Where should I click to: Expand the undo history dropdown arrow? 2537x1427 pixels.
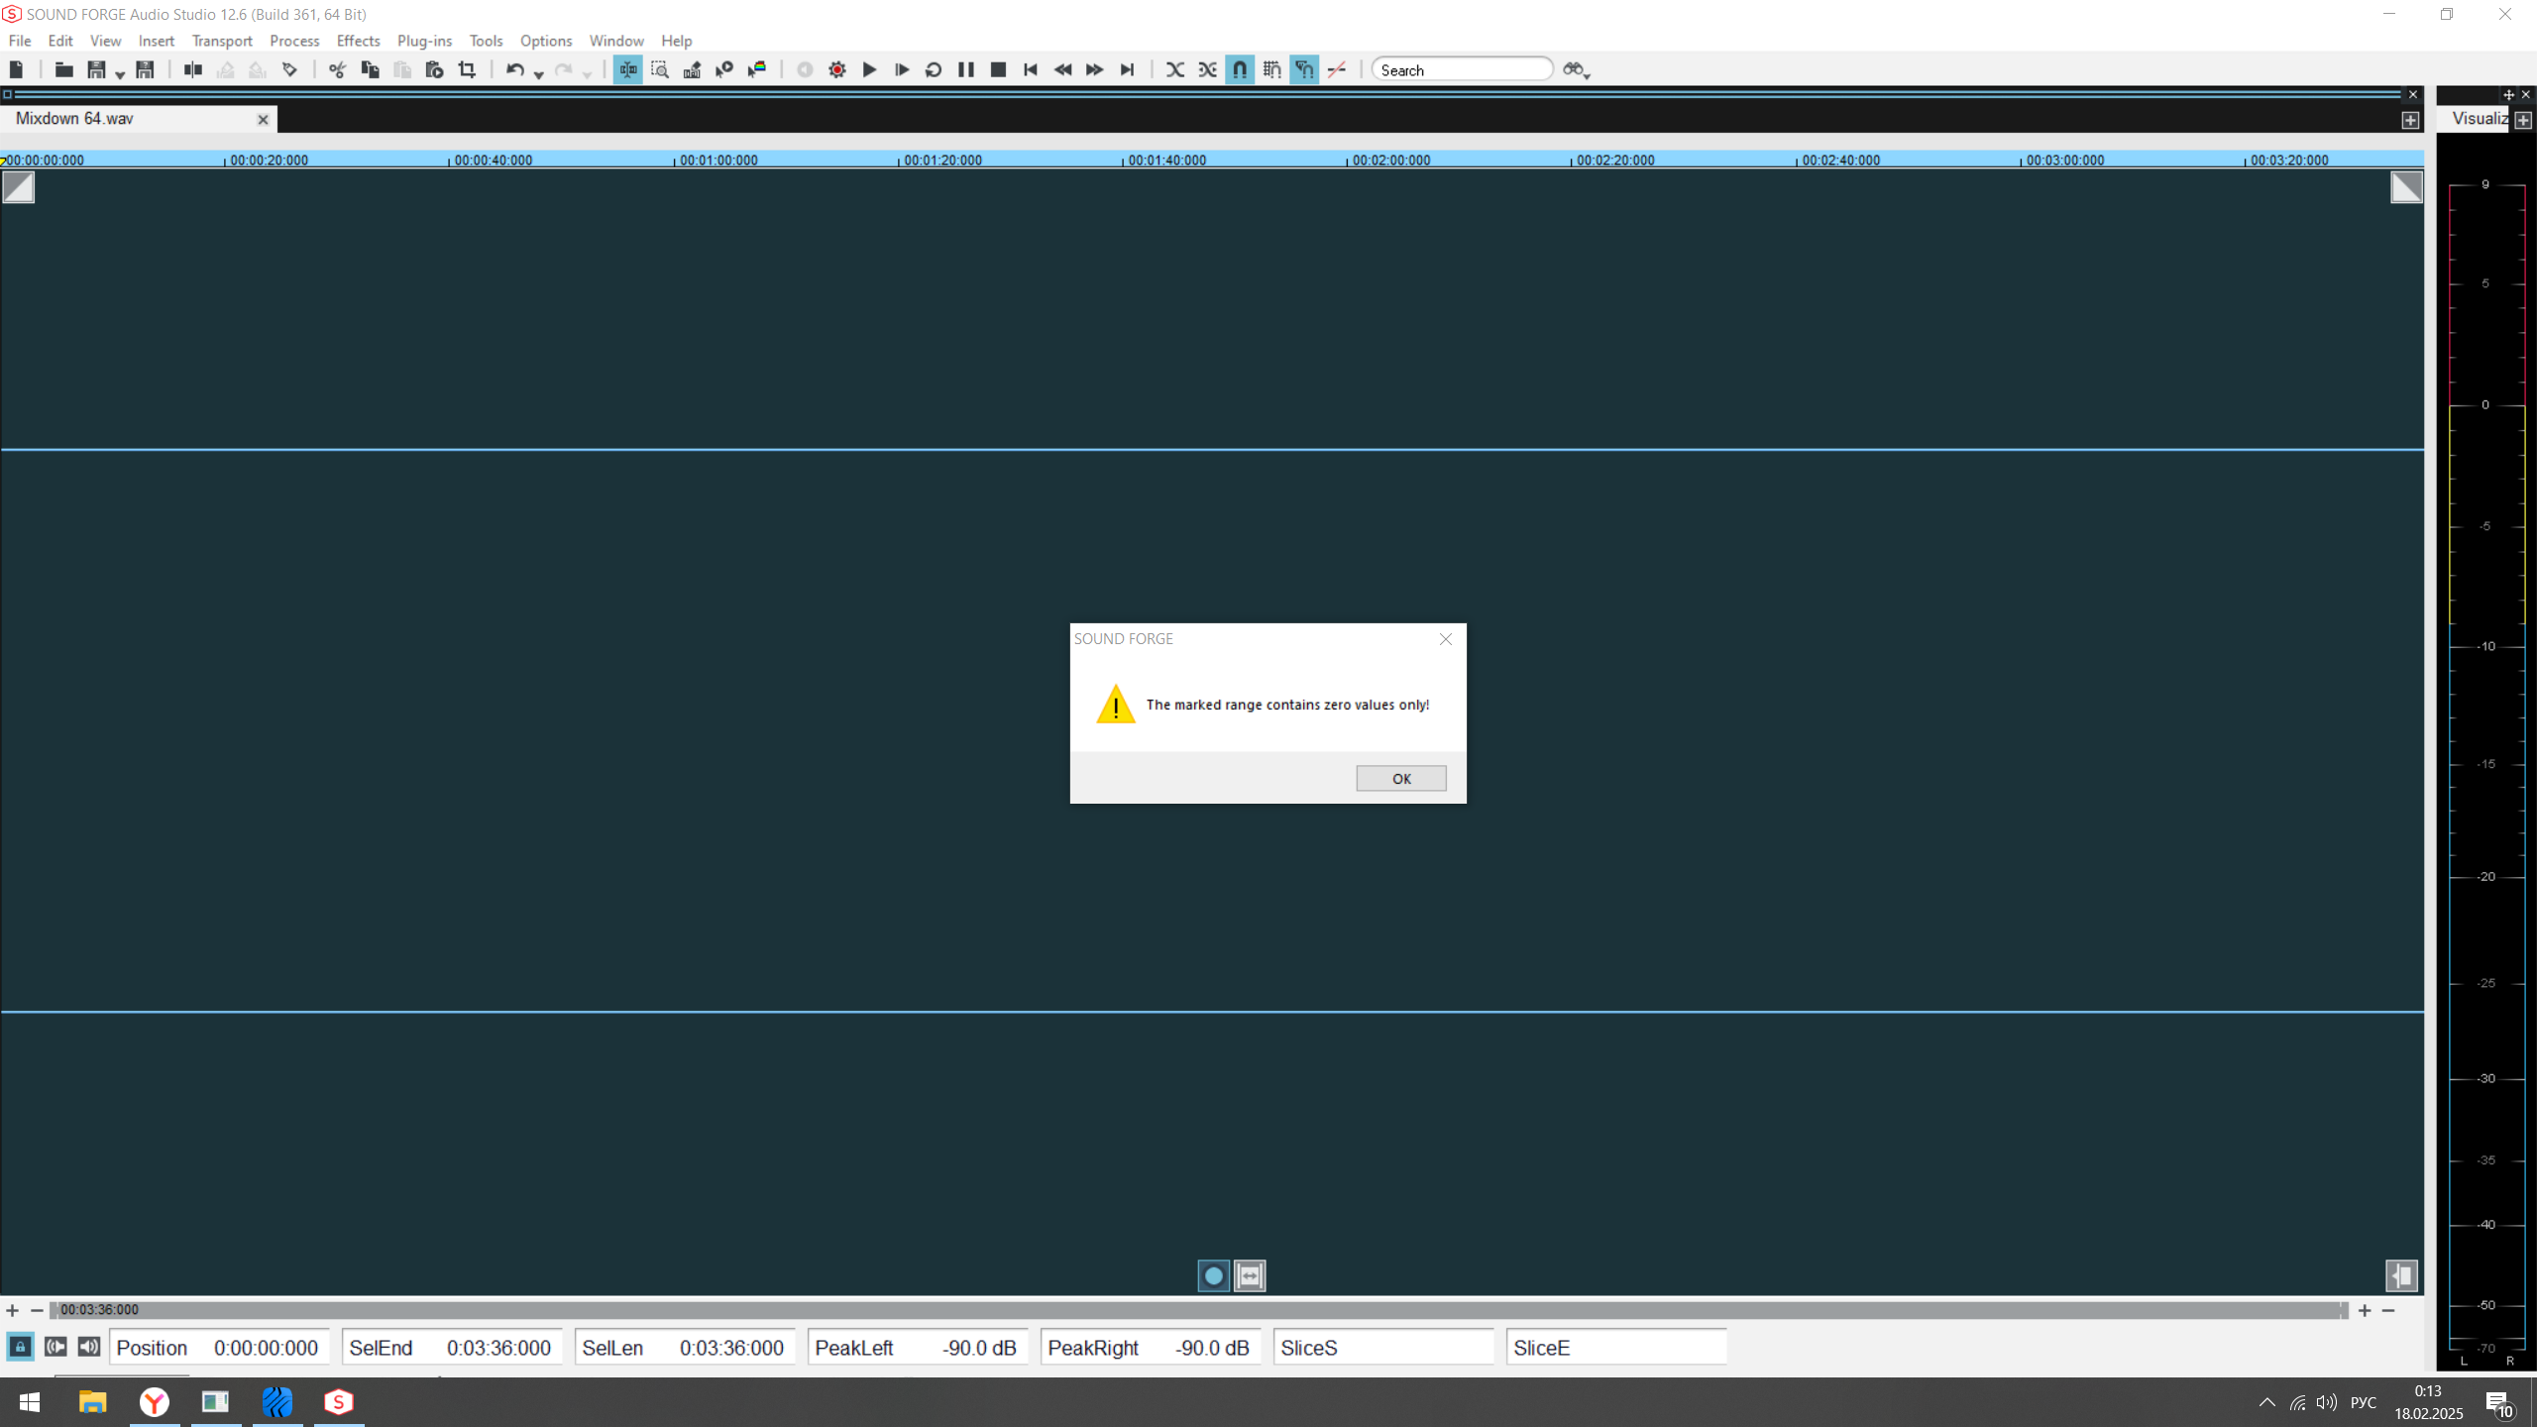539,74
